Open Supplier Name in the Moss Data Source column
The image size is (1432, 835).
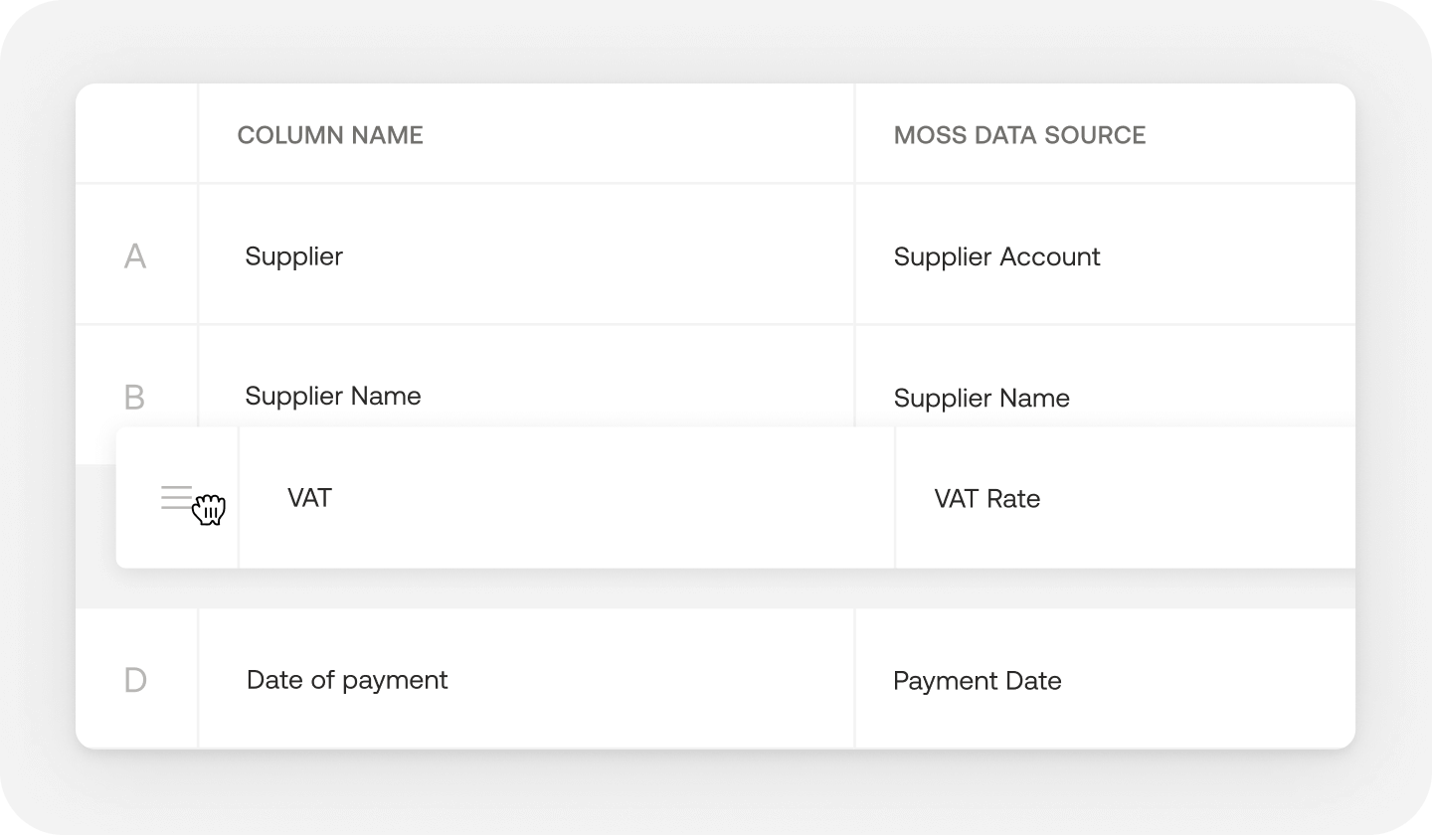click(982, 398)
